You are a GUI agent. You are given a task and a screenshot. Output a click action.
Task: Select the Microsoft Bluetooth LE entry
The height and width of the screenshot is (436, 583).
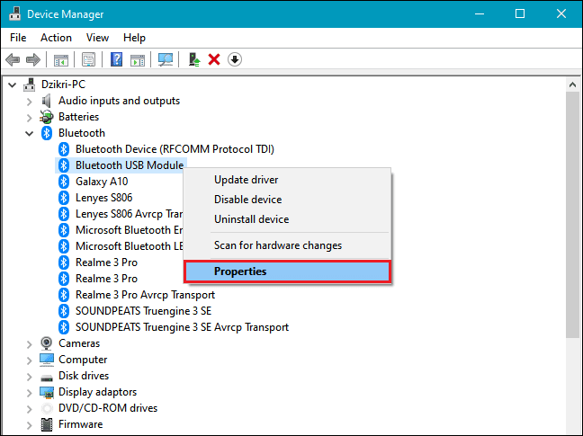pos(129,246)
